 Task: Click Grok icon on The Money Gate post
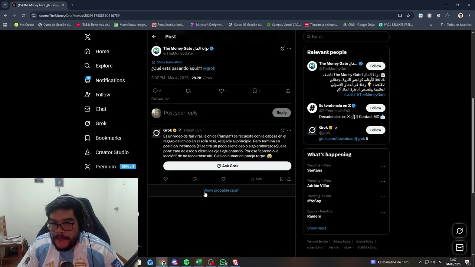pos(282,49)
